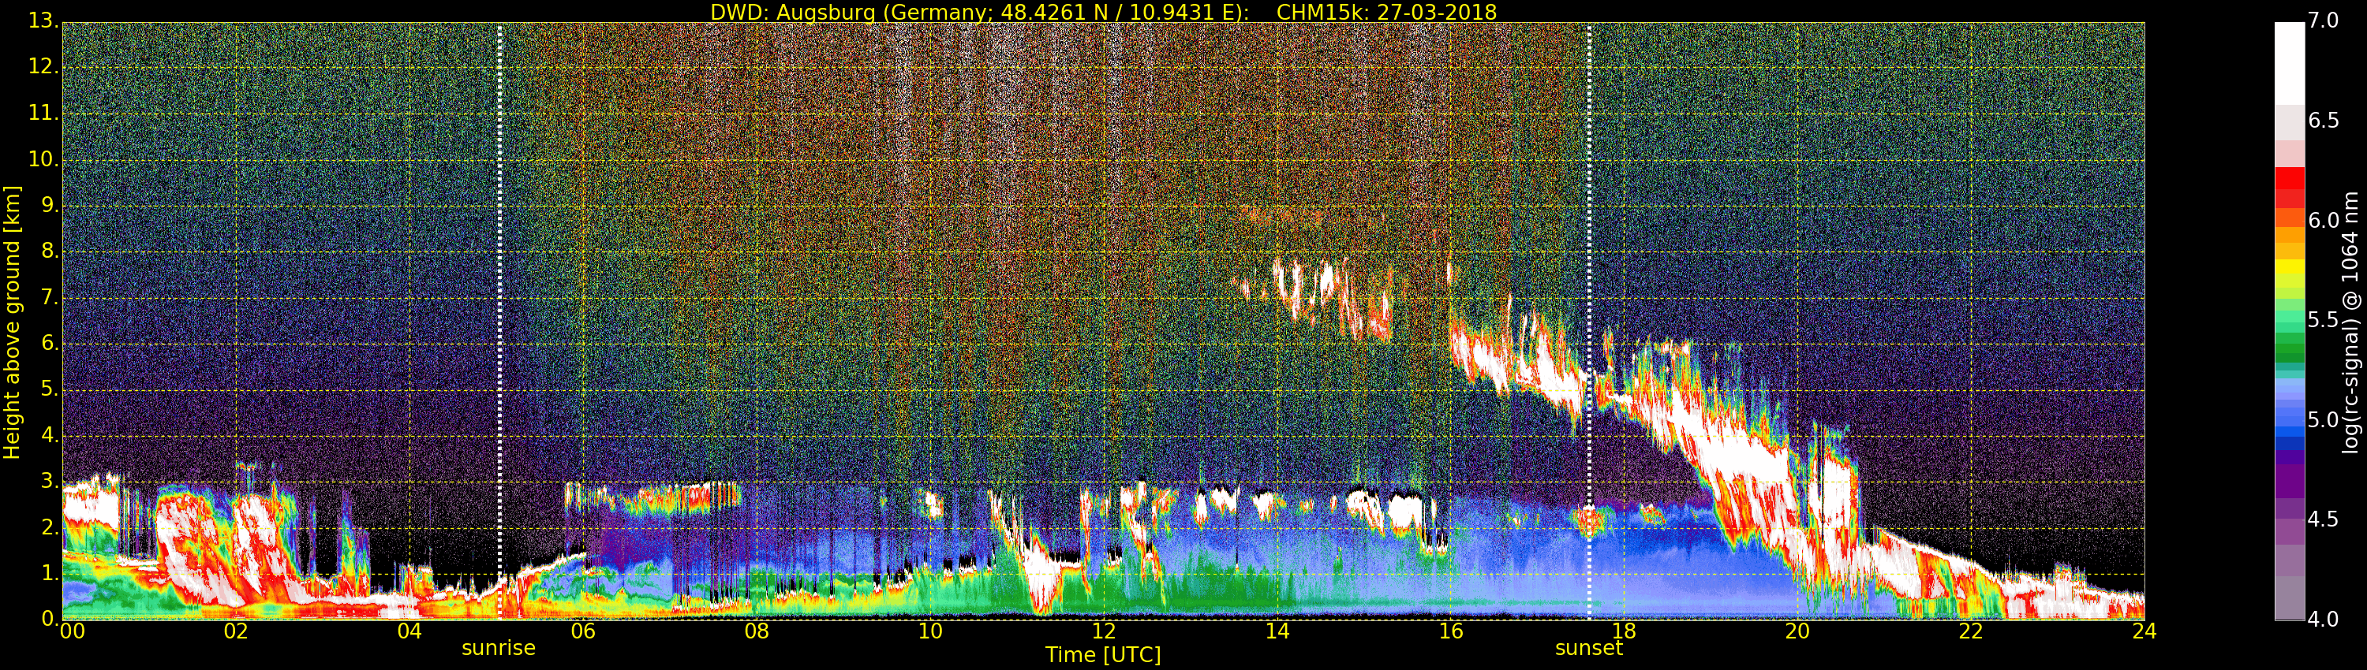2367x670 pixels.
Task: Click the white top section of the colorbar
Action: click(x=2289, y=62)
